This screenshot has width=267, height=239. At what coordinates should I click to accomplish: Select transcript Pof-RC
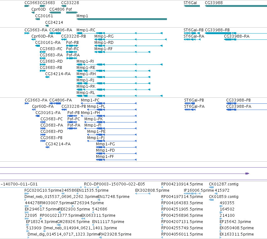click(x=72, y=52)
